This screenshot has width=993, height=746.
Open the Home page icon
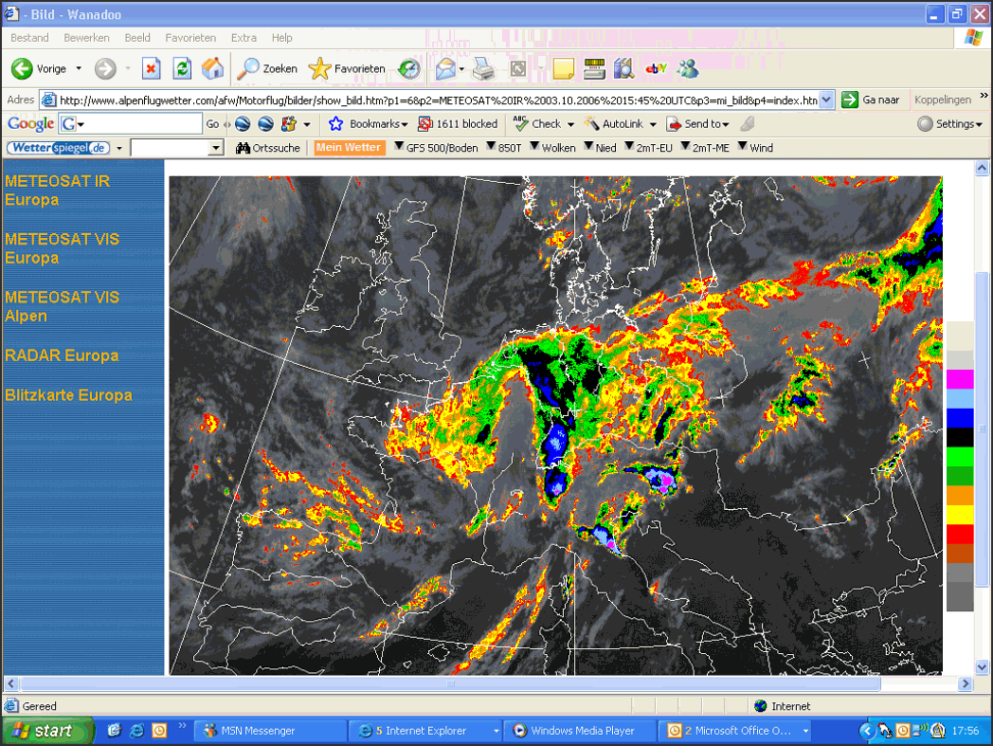[213, 68]
